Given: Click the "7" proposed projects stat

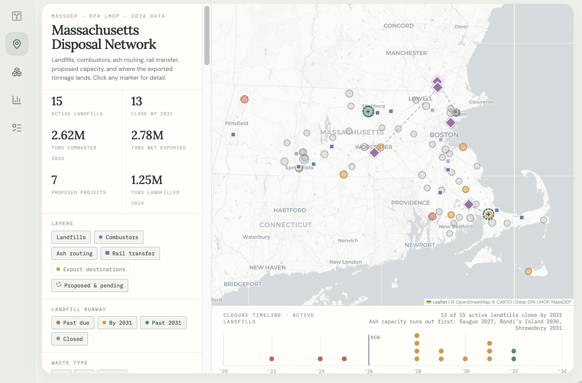Looking at the screenshot, I should pos(54,180).
